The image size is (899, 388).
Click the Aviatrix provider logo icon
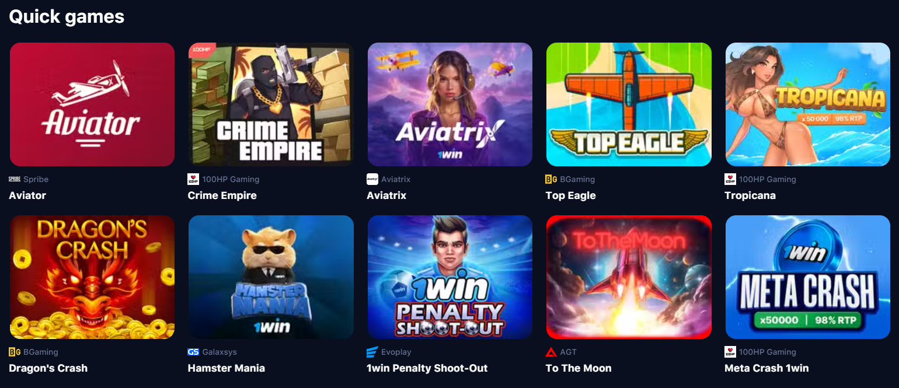(372, 179)
